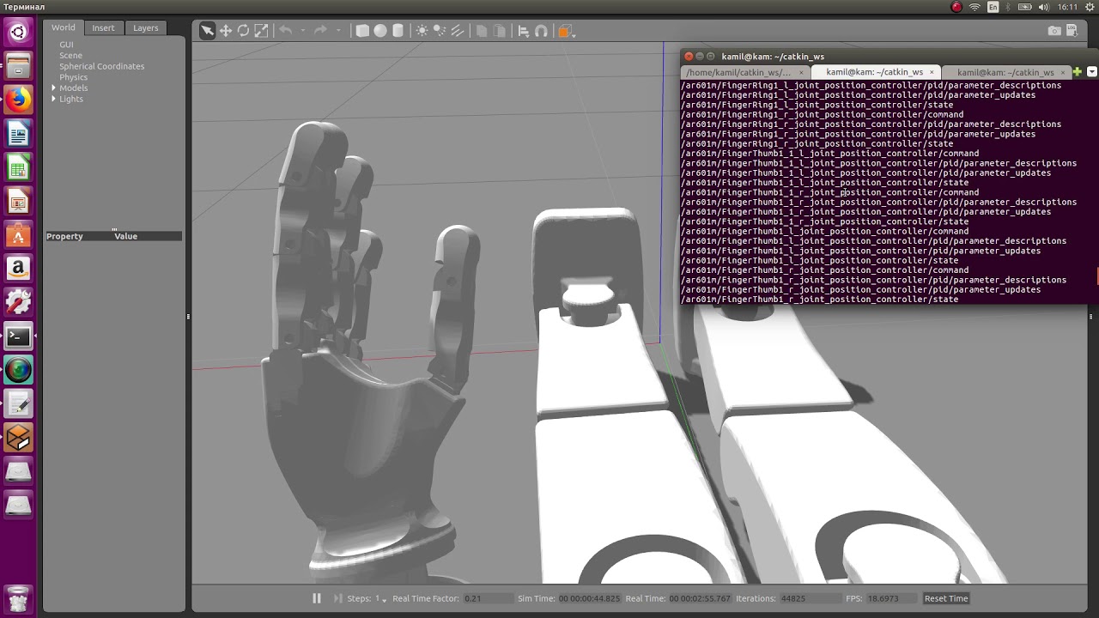Switch to the World tab
This screenshot has width=1099, height=618.
(63, 27)
